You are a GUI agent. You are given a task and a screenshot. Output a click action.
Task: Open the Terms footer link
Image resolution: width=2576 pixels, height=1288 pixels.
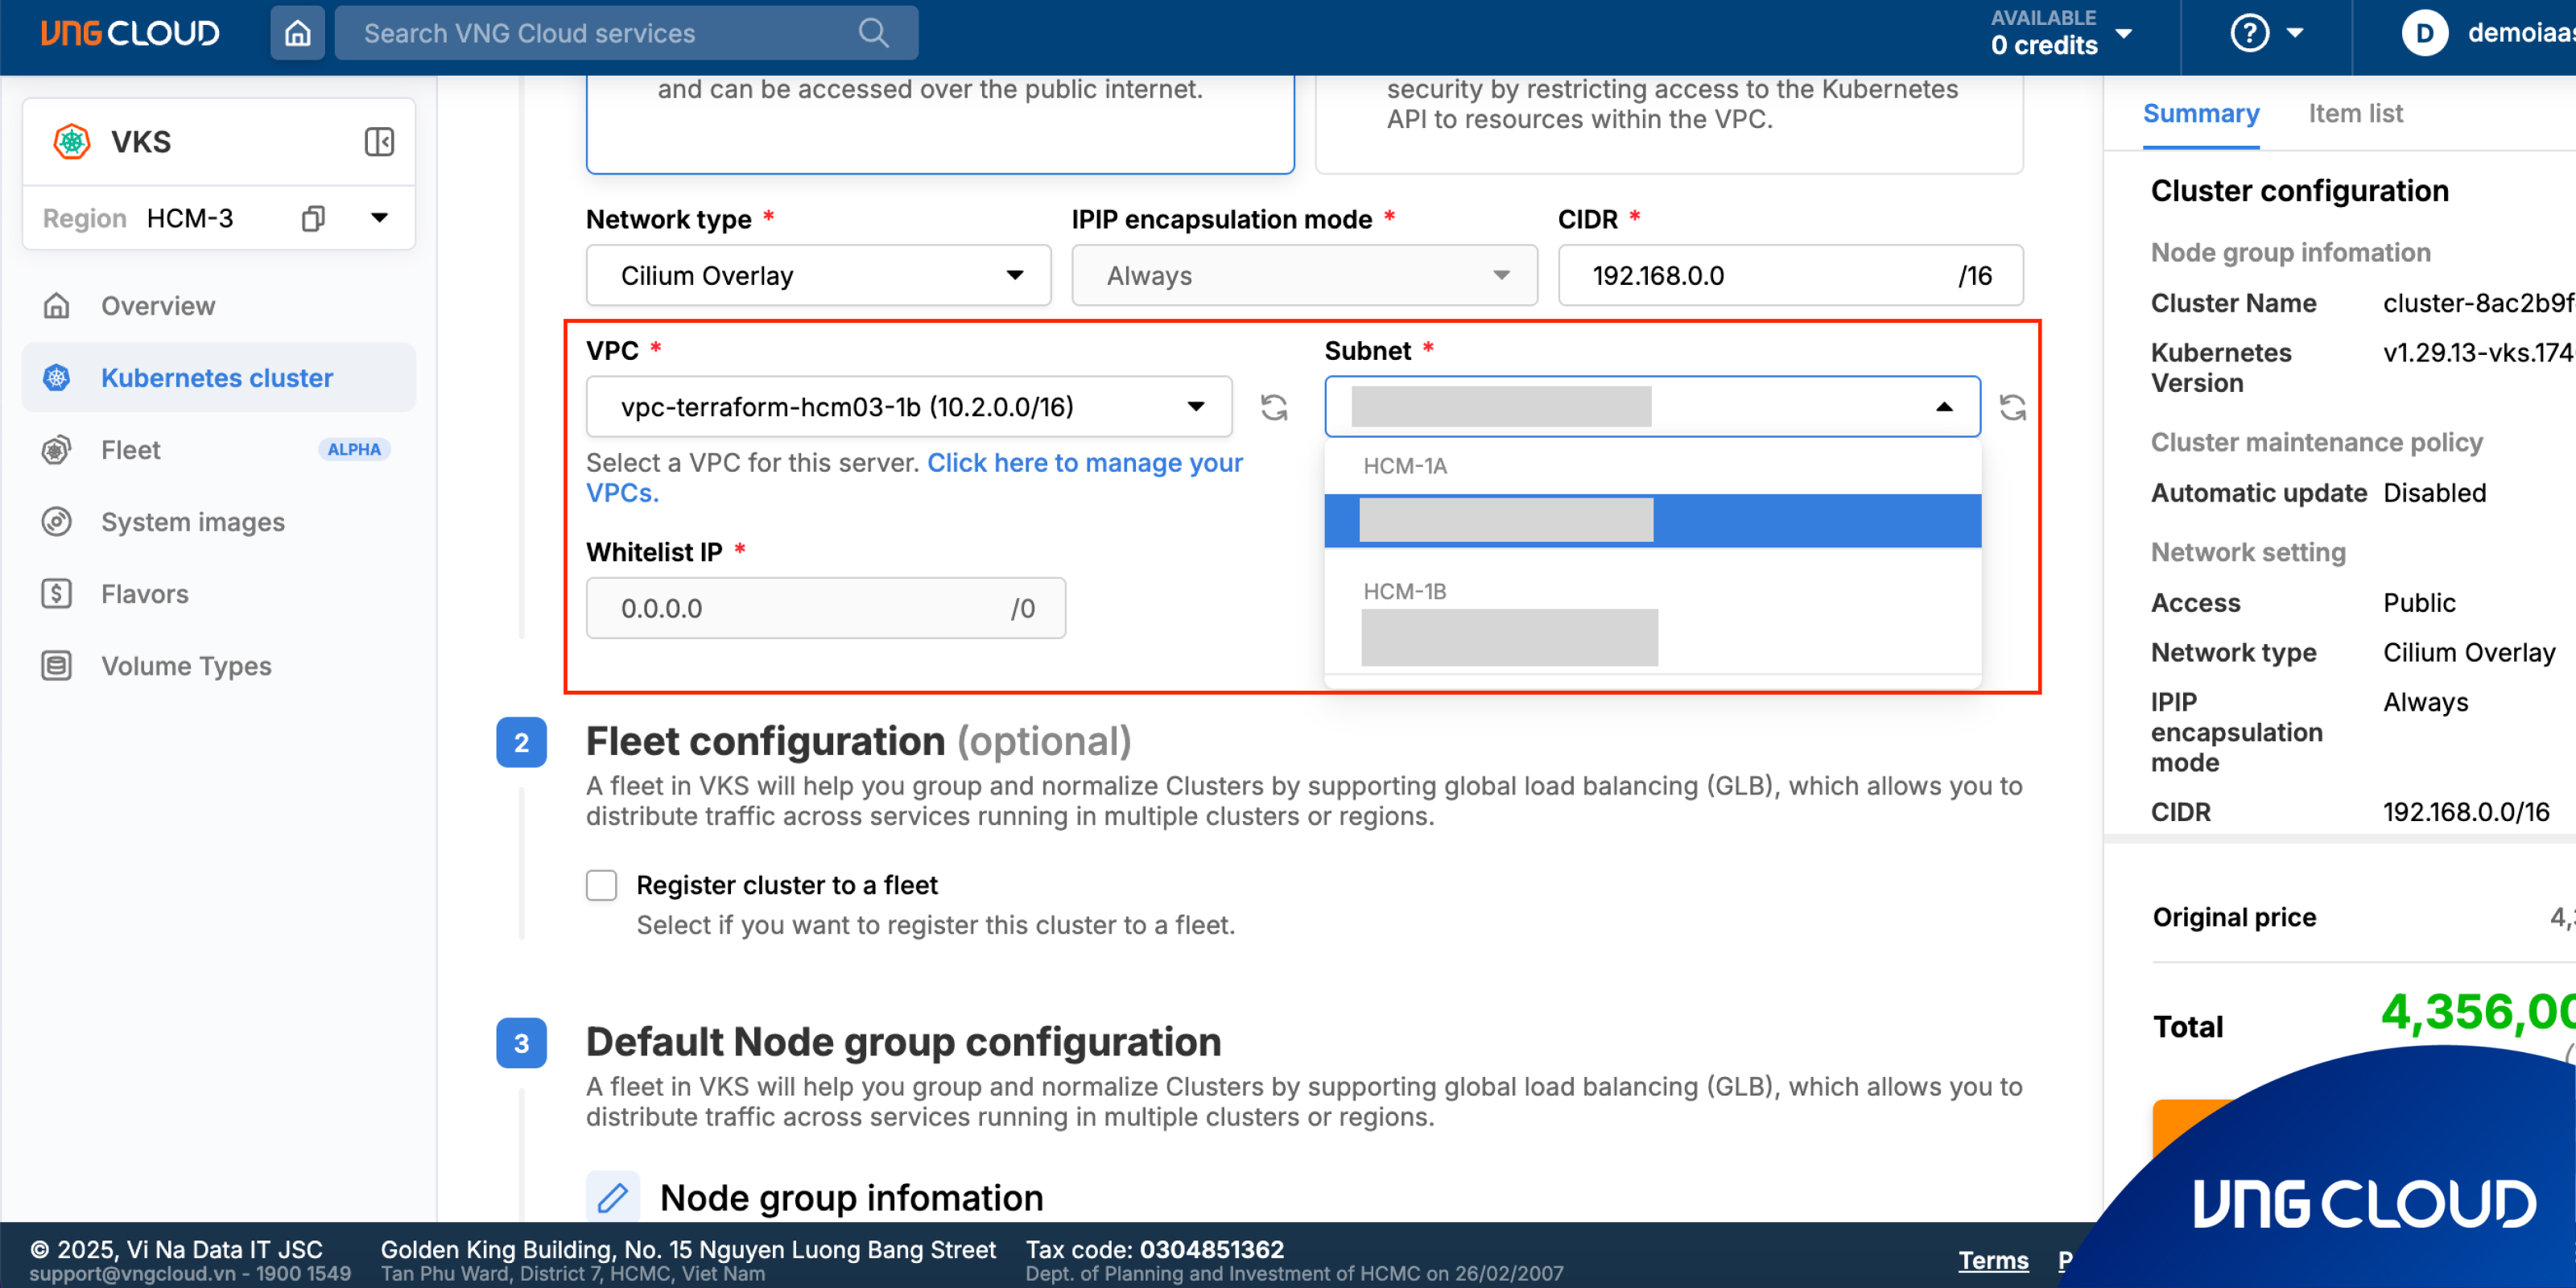(x=1992, y=1260)
